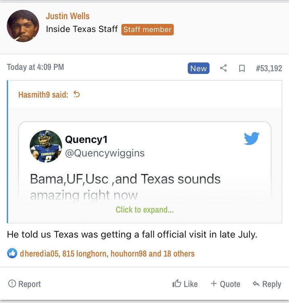
Task: Click the share post icon
Action: [223, 68]
